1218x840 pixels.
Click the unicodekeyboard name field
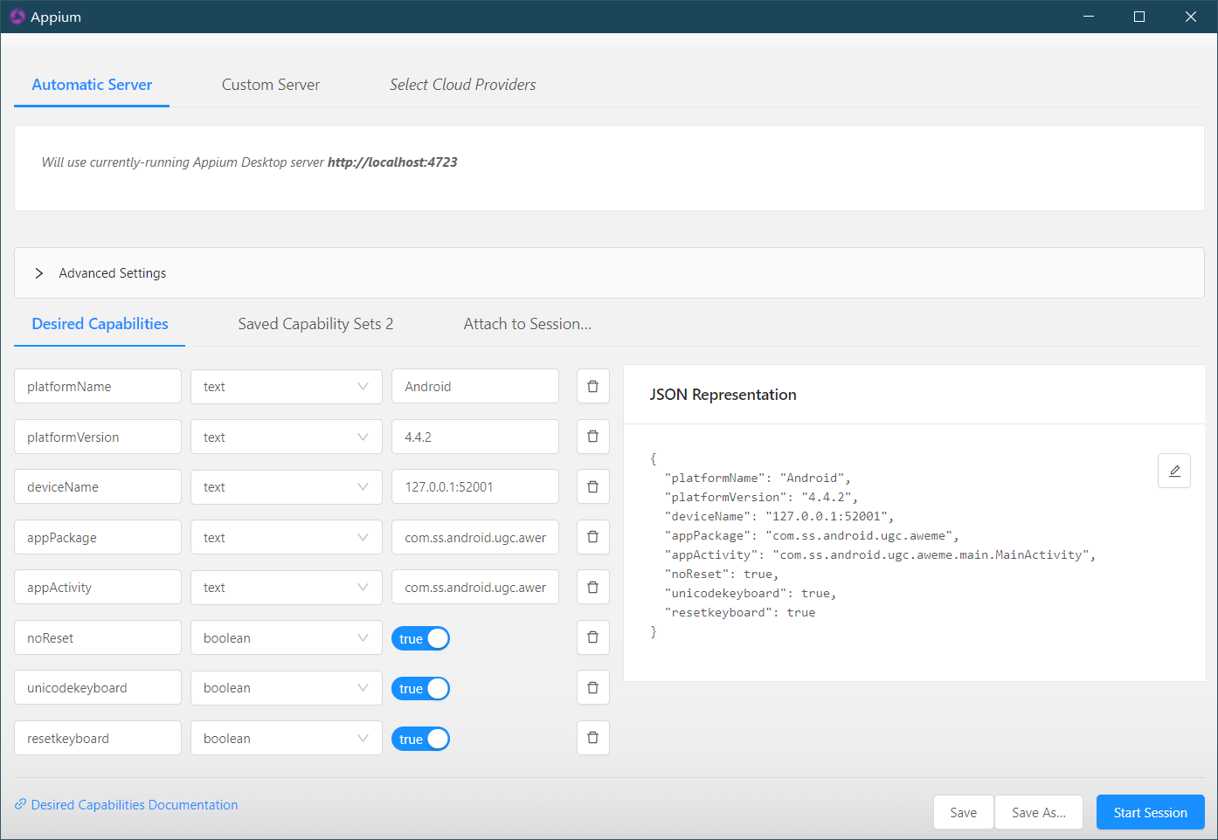[98, 688]
